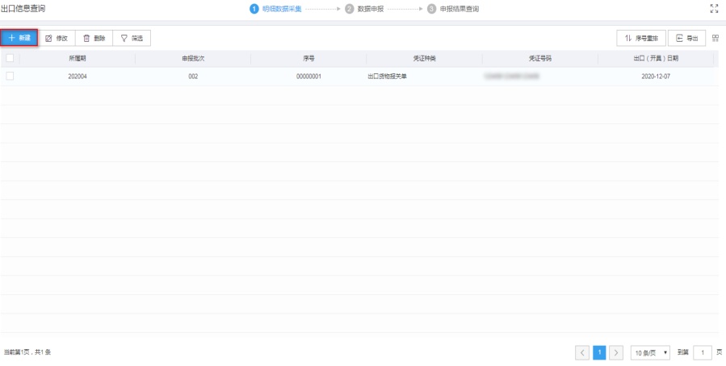
Task: Click the previous page arrow
Action: (x=582, y=352)
